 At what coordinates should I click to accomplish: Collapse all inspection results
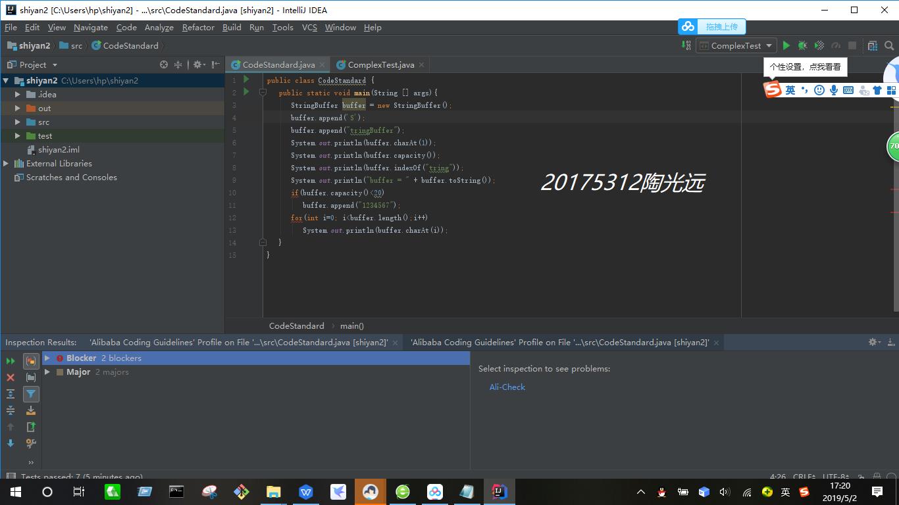coord(11,410)
